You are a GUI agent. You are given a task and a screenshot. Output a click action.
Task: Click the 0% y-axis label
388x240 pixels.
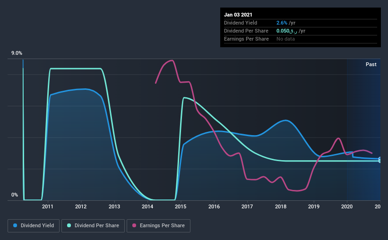pyautogui.click(x=15, y=195)
